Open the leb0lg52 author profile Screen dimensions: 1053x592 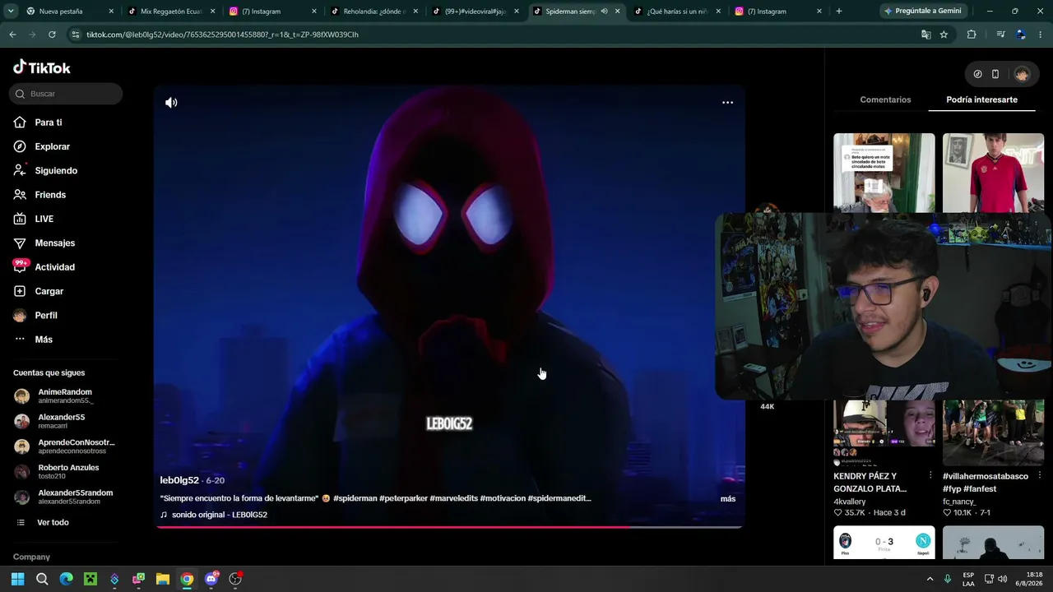tap(179, 480)
